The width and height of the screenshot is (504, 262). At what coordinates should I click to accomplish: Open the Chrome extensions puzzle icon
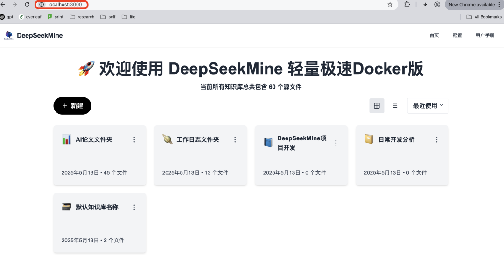pyautogui.click(x=407, y=5)
